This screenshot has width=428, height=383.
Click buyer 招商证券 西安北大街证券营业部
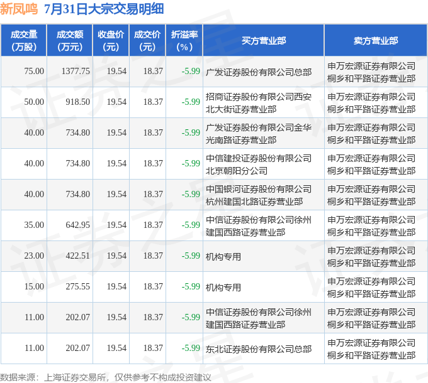click(x=259, y=103)
